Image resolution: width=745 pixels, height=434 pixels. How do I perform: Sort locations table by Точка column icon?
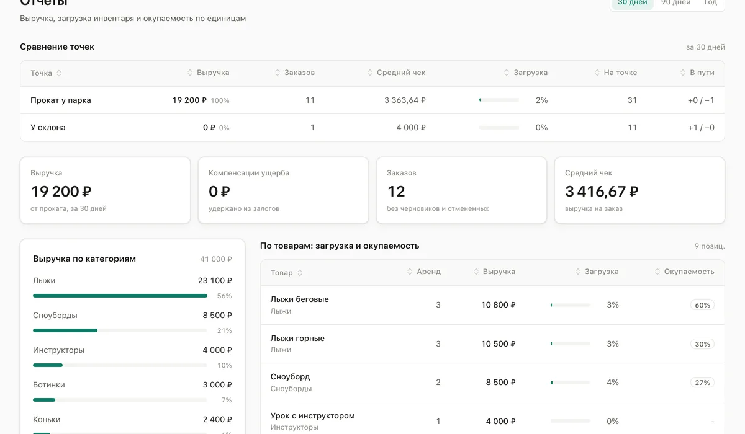tap(59, 73)
